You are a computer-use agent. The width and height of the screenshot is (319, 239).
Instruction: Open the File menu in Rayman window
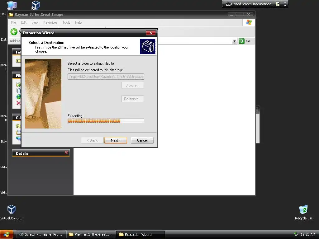pyautogui.click(x=13, y=22)
